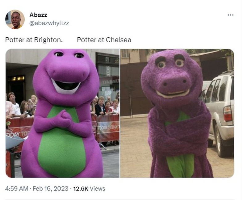Open the left Barney image at Brighton
Screen dimensions: 247x200
coord(63,113)
